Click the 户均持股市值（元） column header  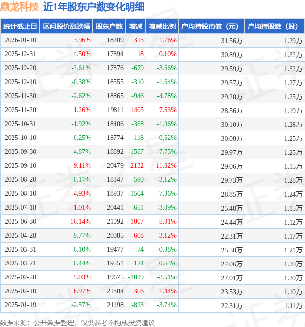(x=212, y=26)
